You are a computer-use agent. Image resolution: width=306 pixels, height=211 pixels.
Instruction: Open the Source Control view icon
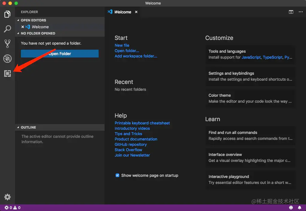coord(7,44)
